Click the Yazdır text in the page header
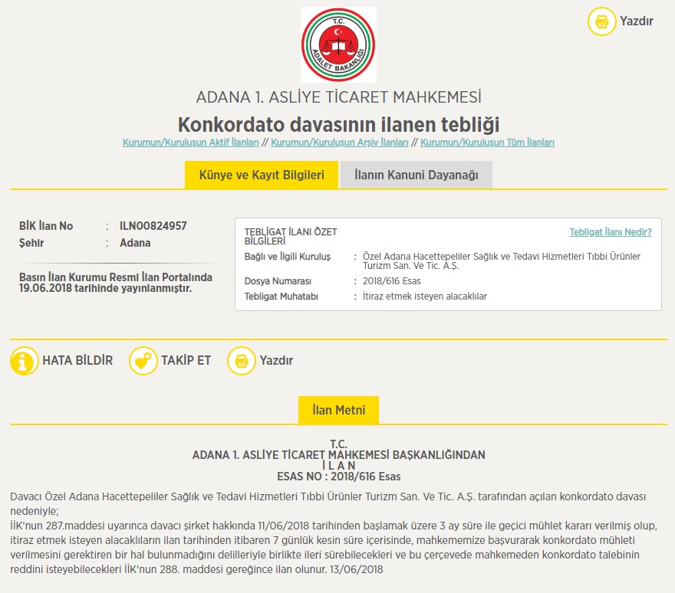Screen dimensions: 675x593 pyautogui.click(x=637, y=21)
